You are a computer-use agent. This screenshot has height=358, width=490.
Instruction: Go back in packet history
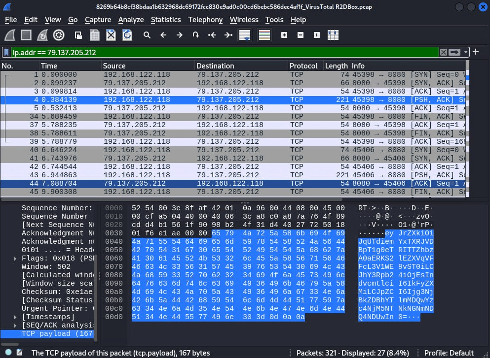tap(163, 35)
